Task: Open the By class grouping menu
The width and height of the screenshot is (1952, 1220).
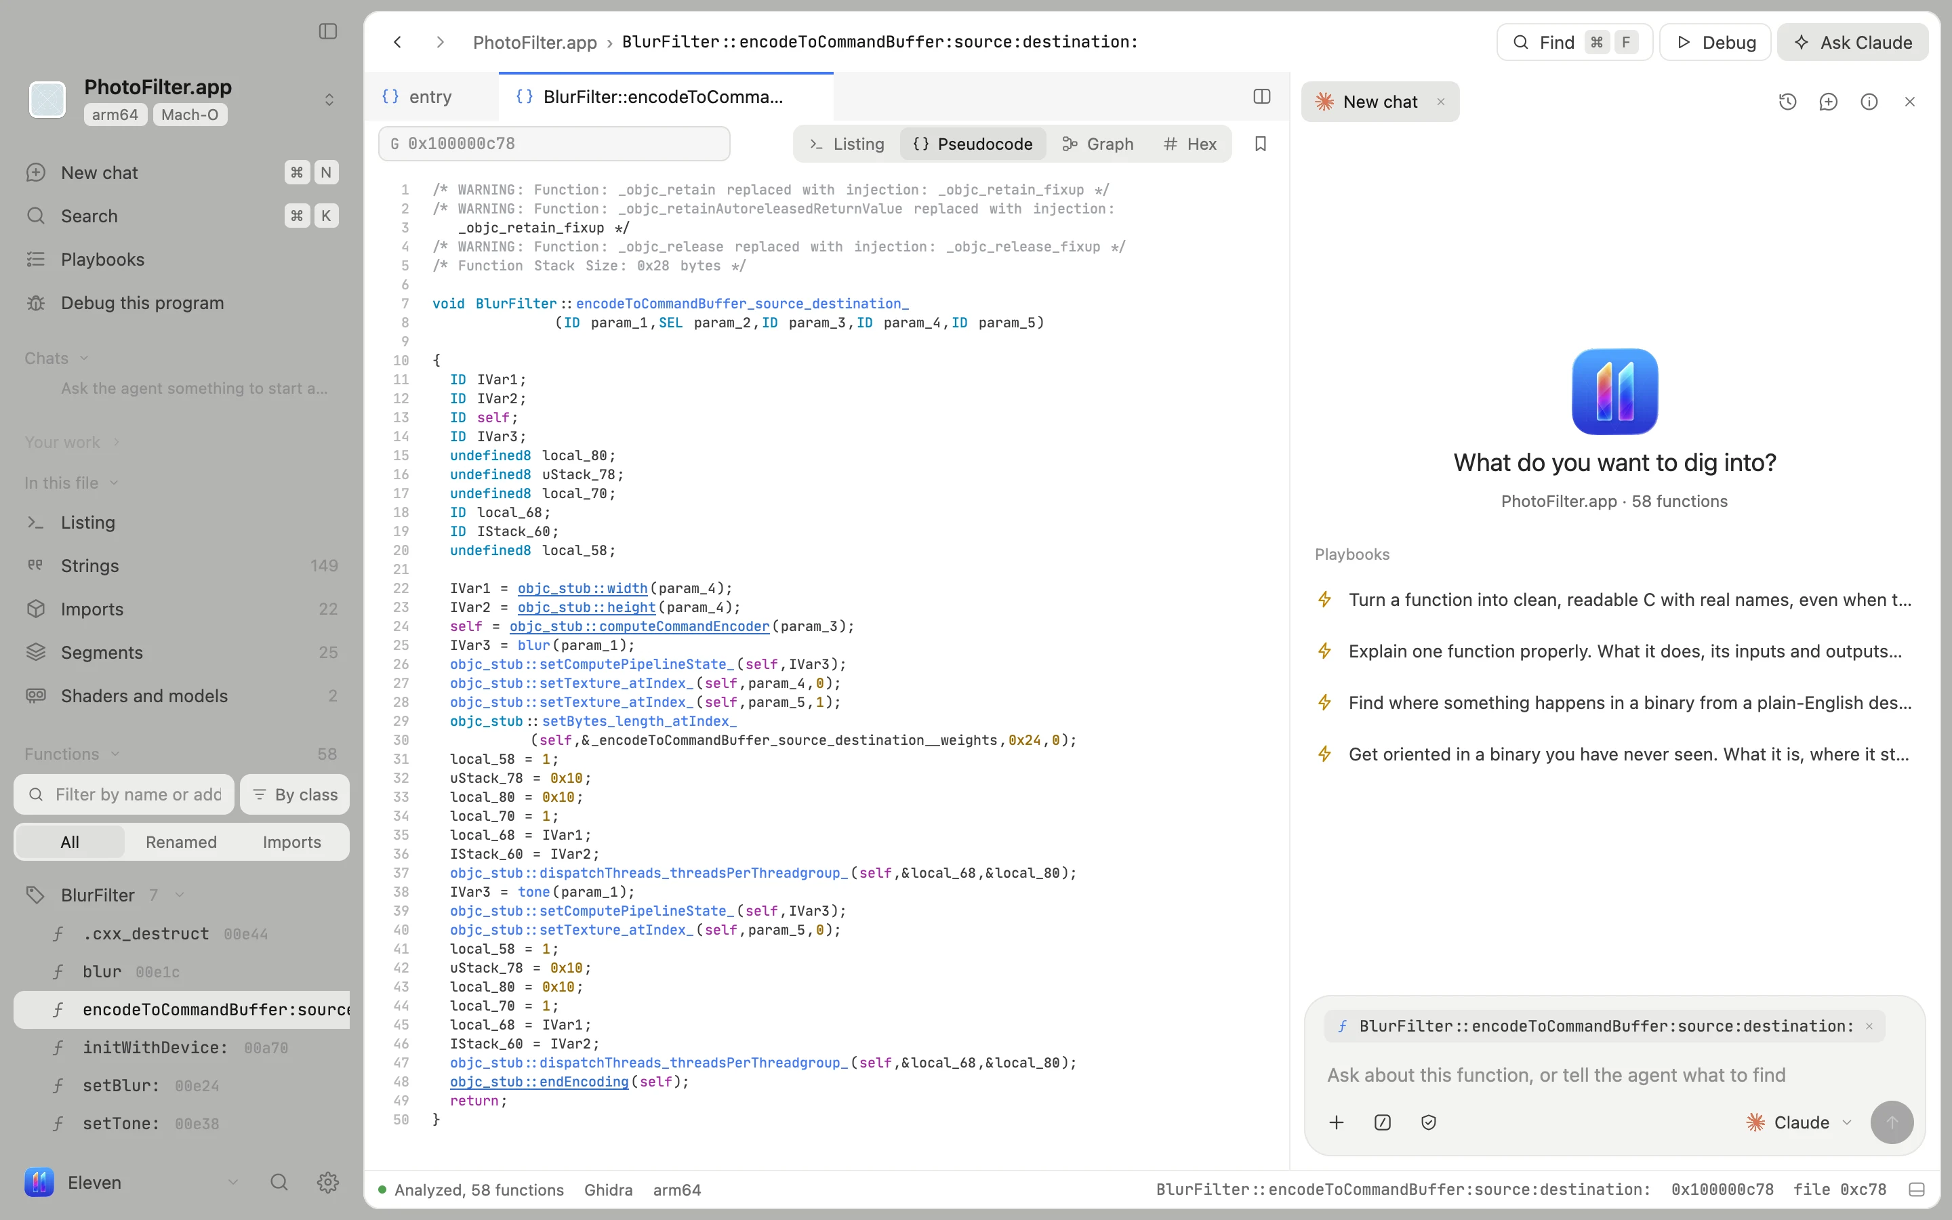Action: [x=294, y=795]
